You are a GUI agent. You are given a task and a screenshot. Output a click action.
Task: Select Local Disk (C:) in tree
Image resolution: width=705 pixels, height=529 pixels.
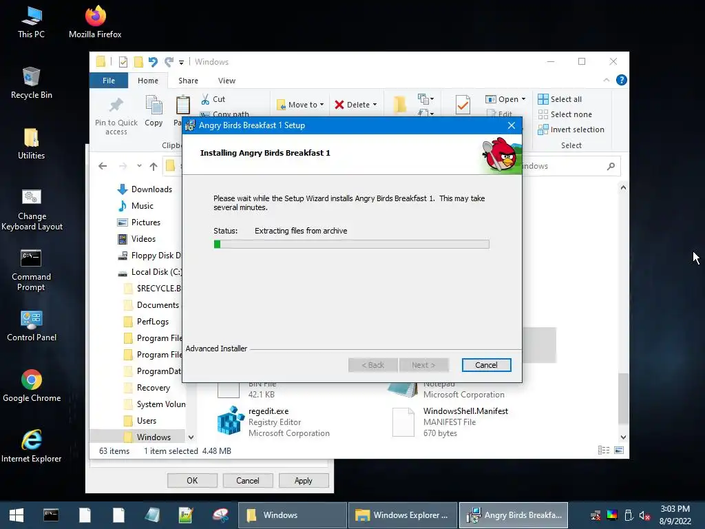click(x=149, y=272)
